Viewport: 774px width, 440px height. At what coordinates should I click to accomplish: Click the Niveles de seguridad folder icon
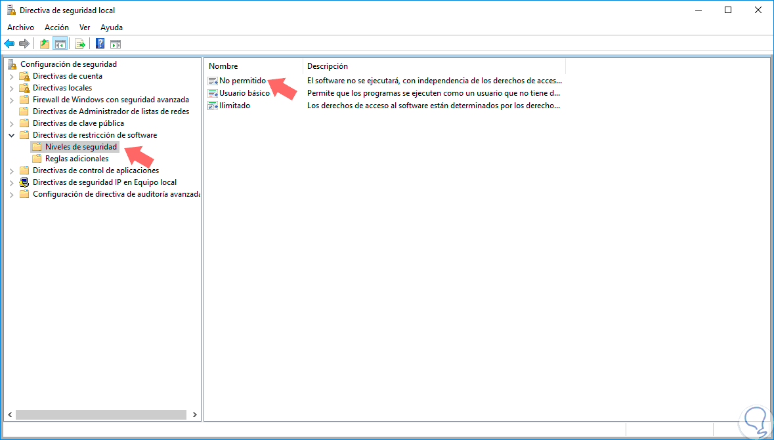(x=37, y=147)
